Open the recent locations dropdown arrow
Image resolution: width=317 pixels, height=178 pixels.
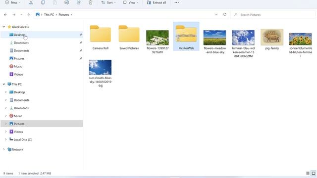click(21, 15)
